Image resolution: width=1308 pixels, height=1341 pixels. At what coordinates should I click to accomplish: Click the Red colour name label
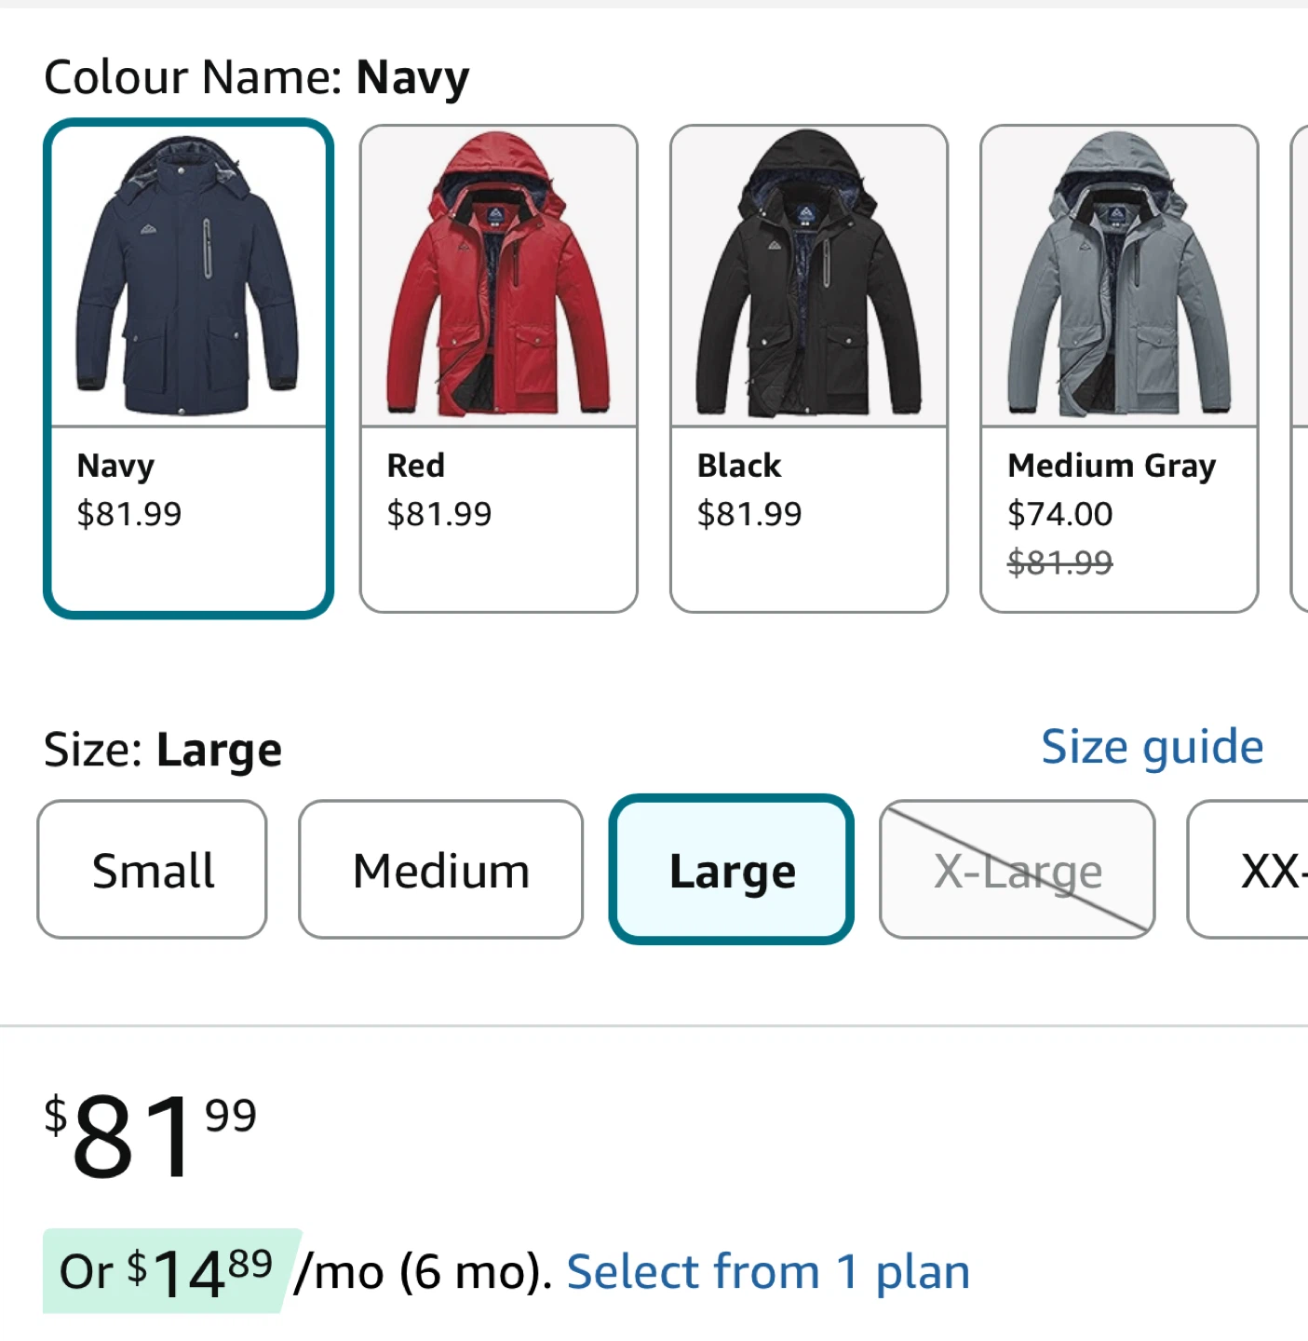tap(415, 466)
